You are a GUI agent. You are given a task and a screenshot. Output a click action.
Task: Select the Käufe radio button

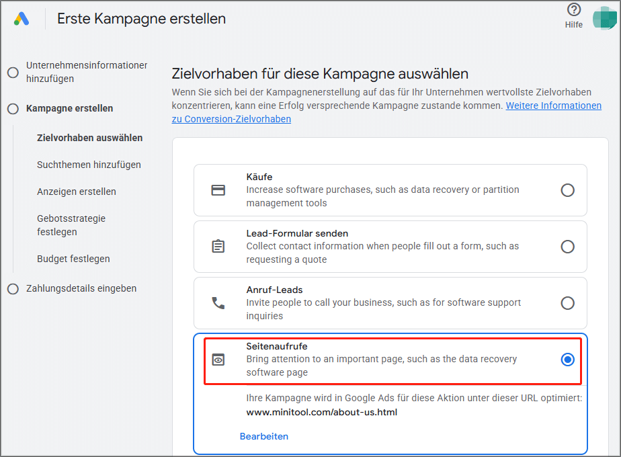coord(568,190)
